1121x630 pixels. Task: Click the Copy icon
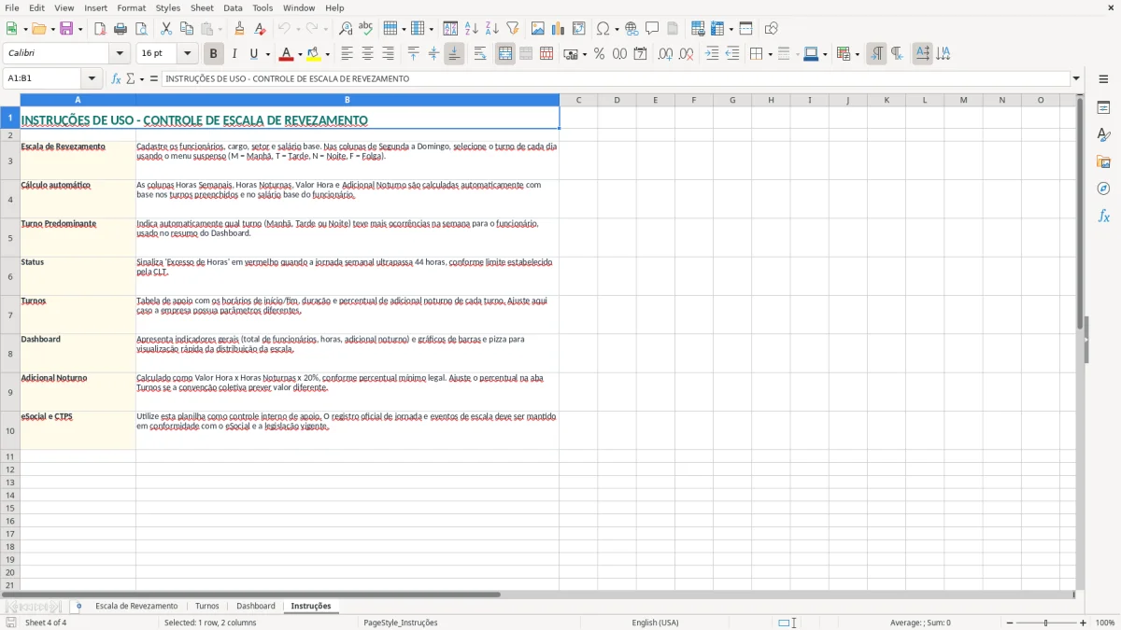pos(187,29)
